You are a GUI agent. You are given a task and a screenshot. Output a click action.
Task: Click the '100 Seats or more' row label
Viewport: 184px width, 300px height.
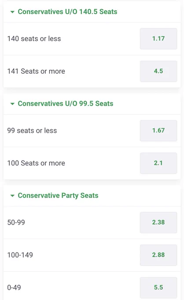36,163
